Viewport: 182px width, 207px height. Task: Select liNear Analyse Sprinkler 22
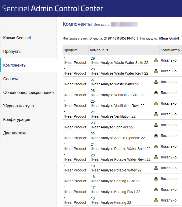[x=112, y=127]
